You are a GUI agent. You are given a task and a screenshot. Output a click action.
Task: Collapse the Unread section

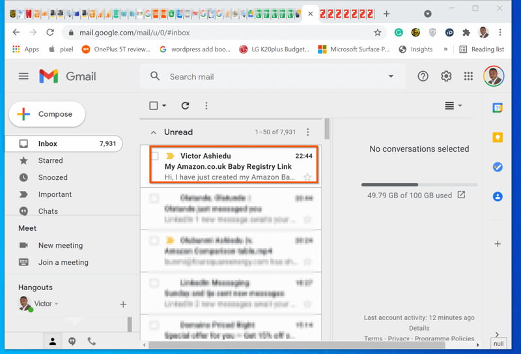(153, 132)
